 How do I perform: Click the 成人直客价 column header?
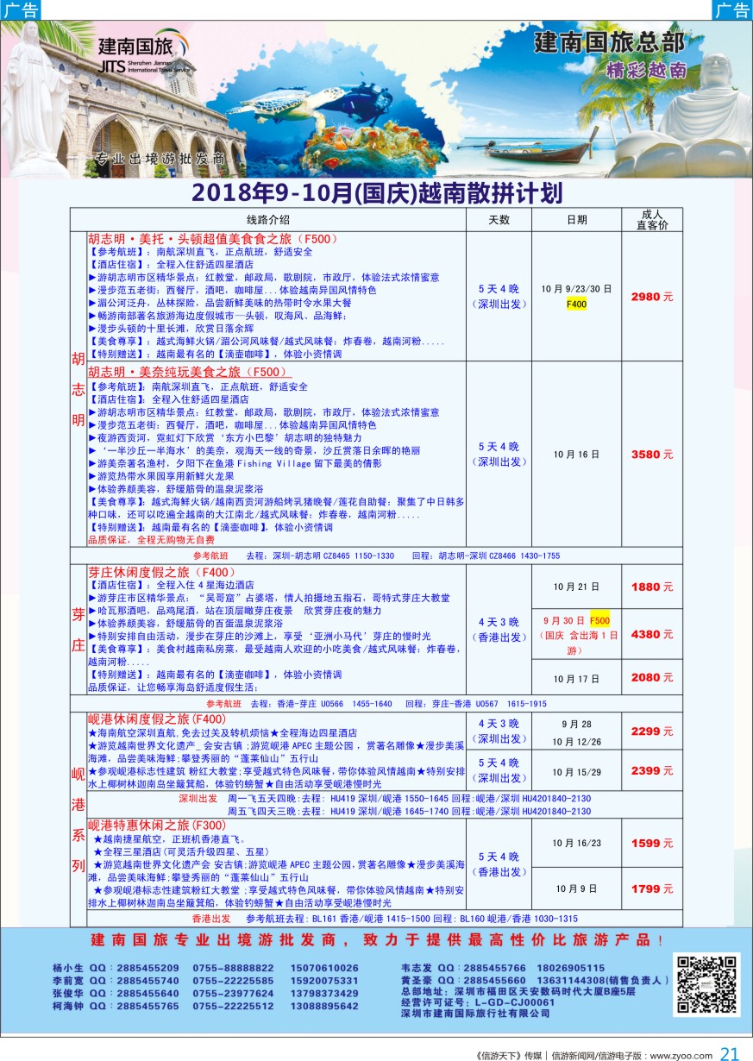tap(652, 219)
